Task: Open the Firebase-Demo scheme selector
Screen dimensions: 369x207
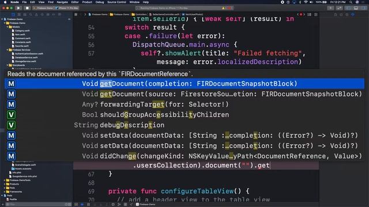Action: (x=43, y=8)
